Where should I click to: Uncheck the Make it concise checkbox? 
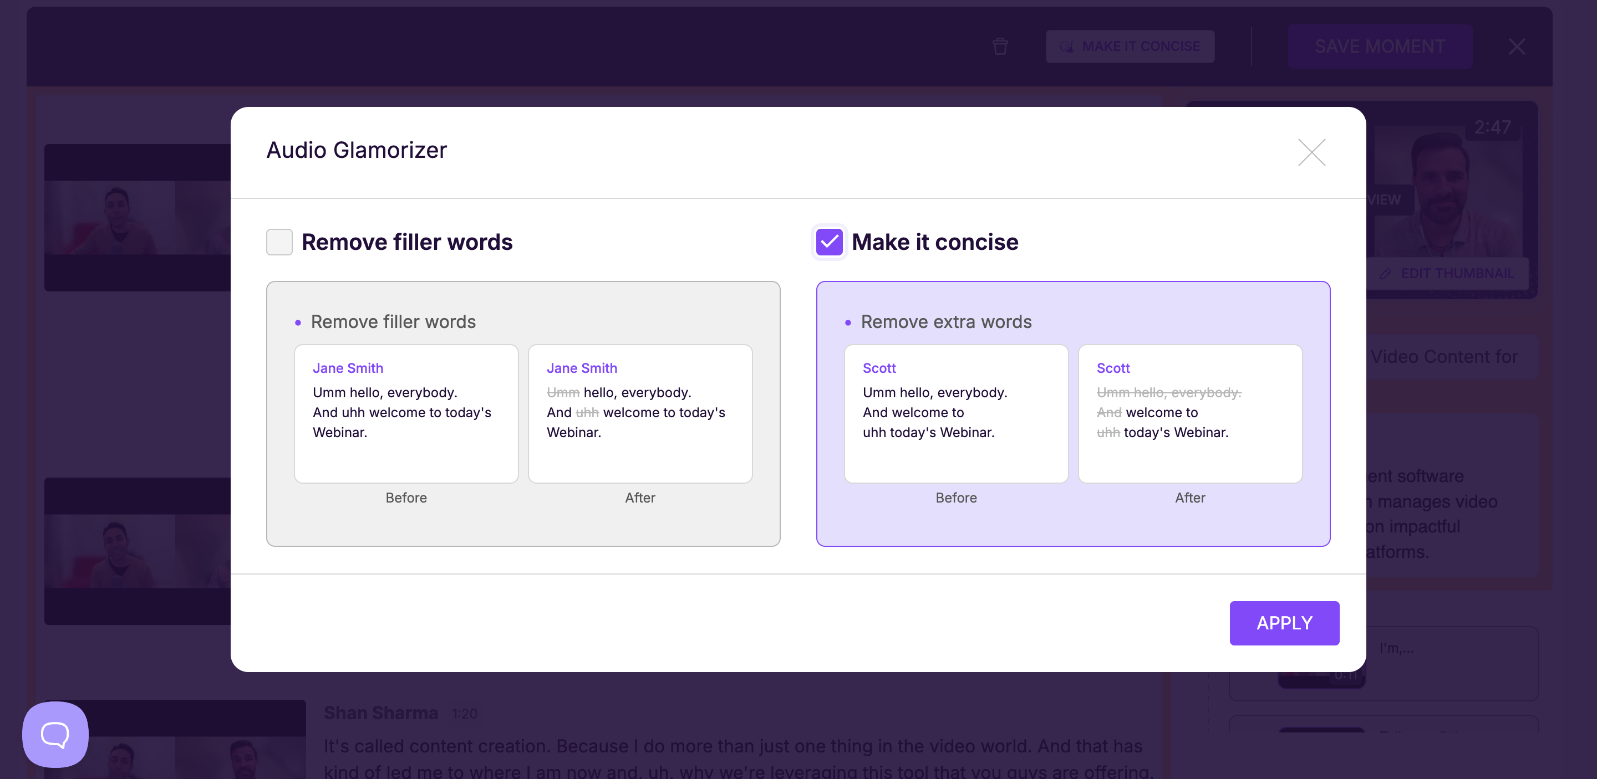[x=829, y=242]
